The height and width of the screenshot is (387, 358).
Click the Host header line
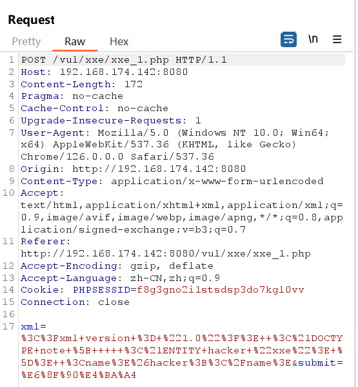click(x=104, y=72)
